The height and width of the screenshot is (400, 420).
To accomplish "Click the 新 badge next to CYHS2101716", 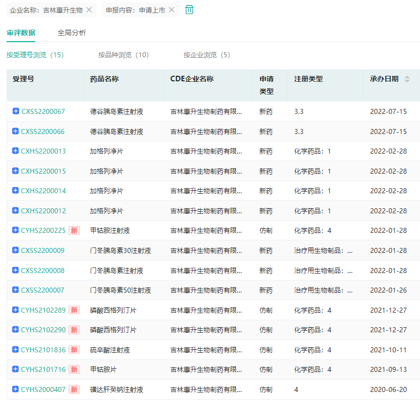I will click(x=74, y=370).
